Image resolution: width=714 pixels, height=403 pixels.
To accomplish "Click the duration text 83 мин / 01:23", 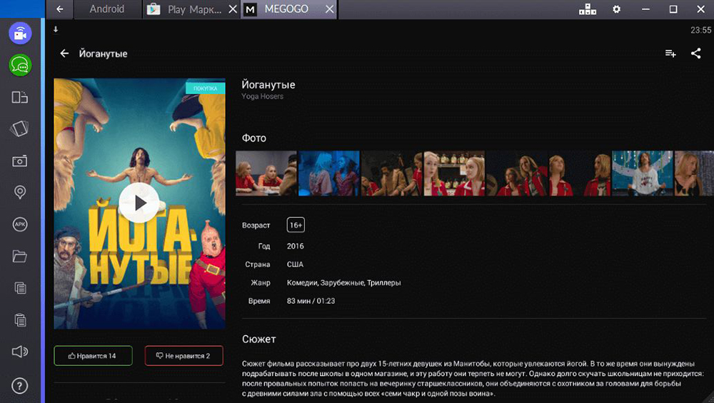I will pyautogui.click(x=311, y=301).
